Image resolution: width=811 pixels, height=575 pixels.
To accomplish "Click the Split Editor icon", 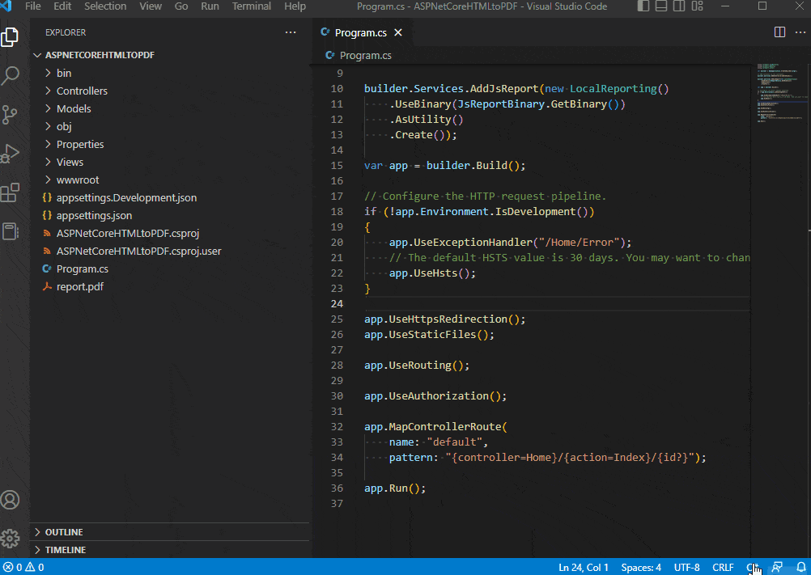I will (779, 32).
